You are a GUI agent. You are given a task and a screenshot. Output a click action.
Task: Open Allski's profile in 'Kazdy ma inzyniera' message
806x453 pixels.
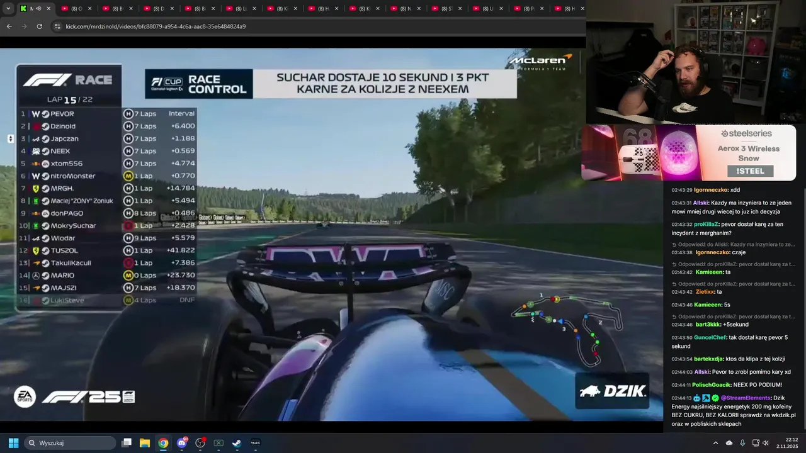pyautogui.click(x=700, y=203)
